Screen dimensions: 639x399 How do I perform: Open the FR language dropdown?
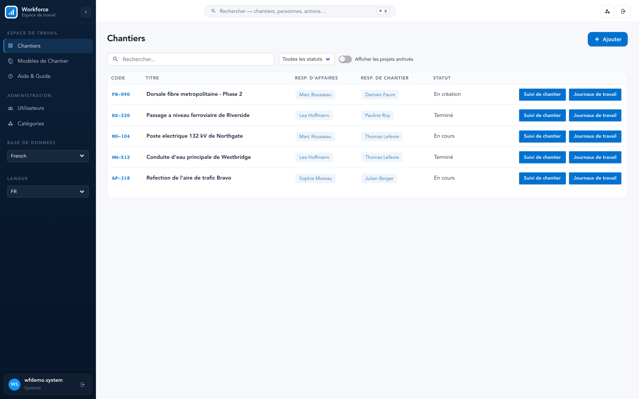(x=48, y=192)
